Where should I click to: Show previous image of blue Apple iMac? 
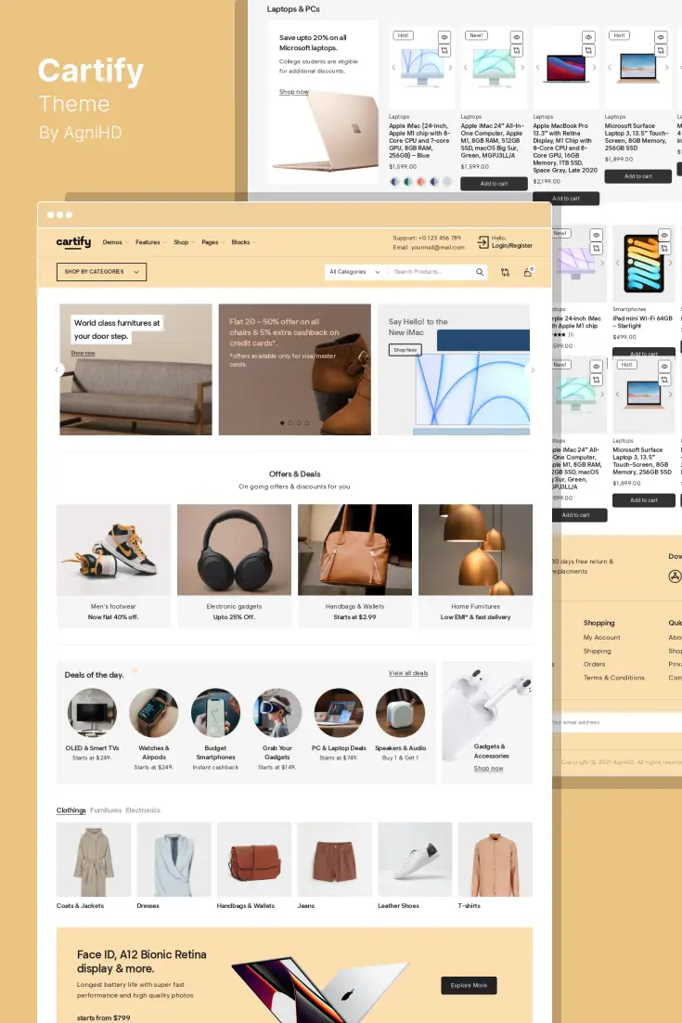click(x=393, y=67)
